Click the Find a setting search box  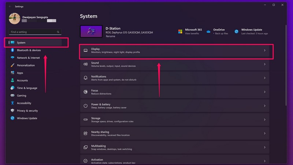coord(35,32)
